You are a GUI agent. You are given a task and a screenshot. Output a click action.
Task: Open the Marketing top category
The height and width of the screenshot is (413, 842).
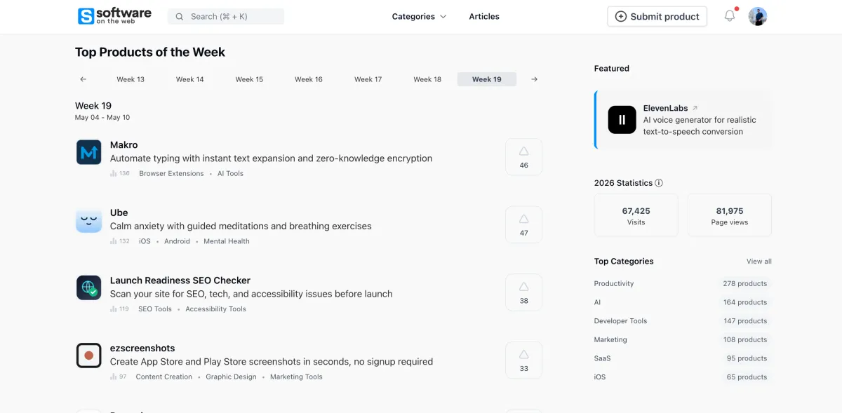[x=610, y=339]
